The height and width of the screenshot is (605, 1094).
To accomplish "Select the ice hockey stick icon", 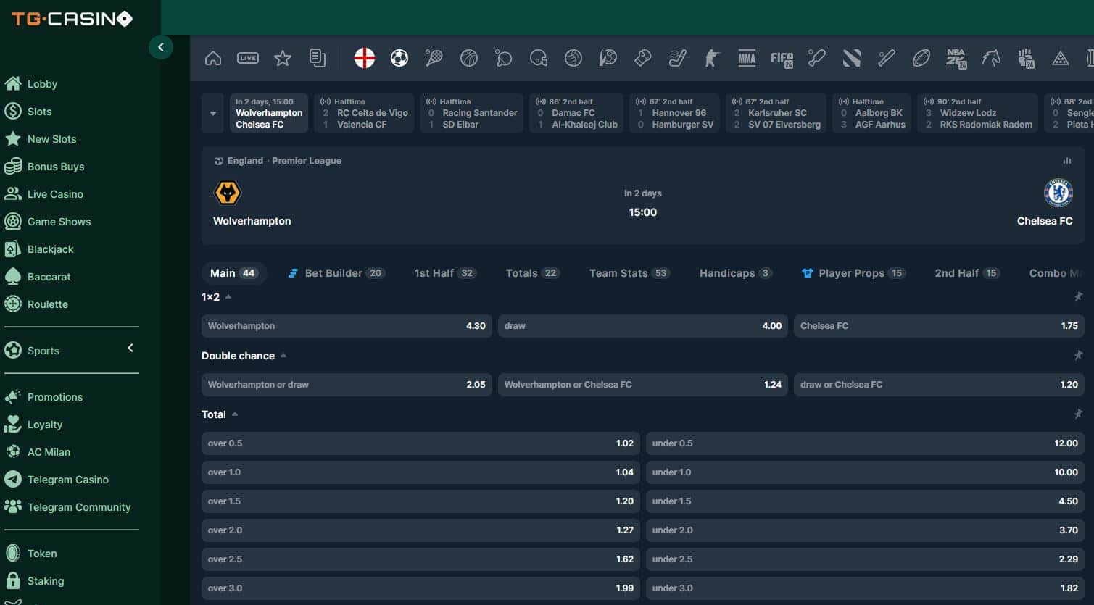I will click(x=678, y=58).
